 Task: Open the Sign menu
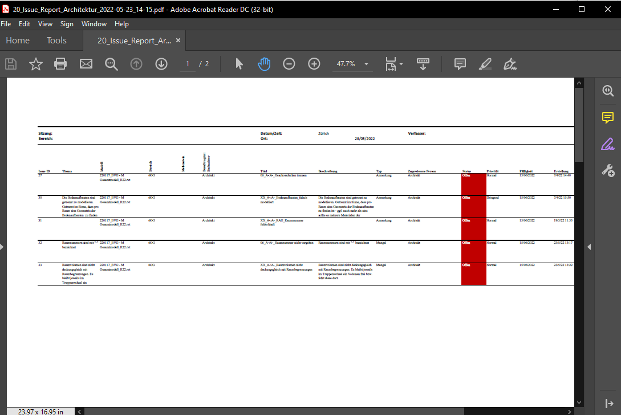coord(67,24)
